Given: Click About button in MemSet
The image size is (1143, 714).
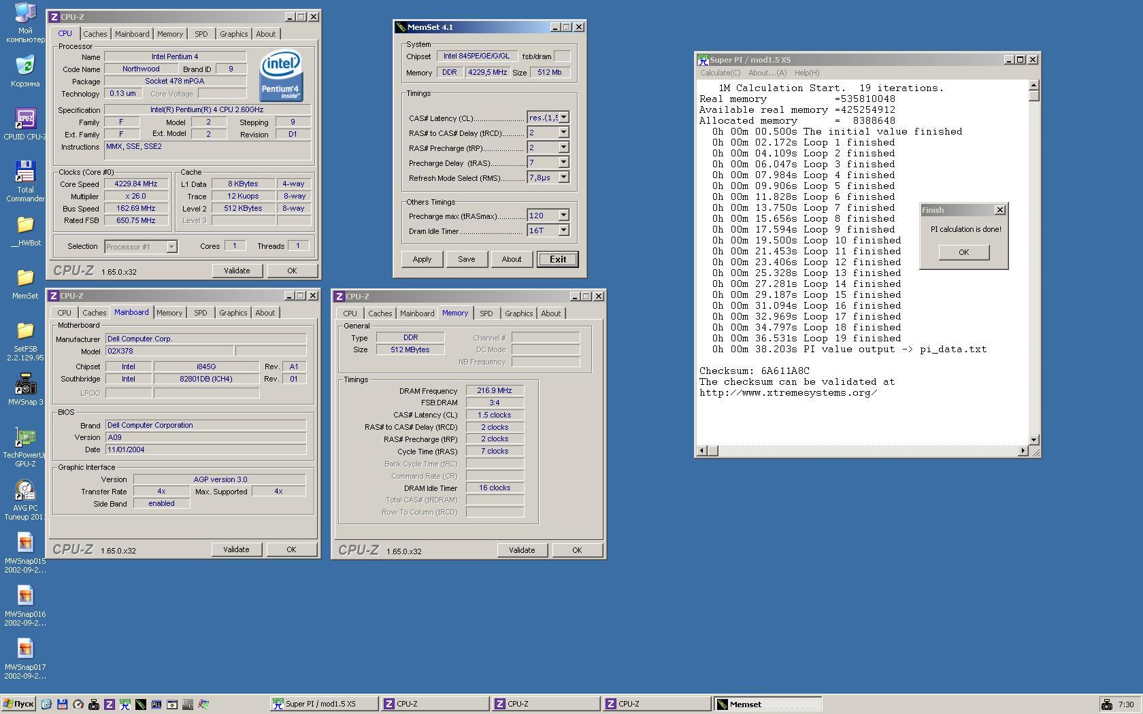Looking at the screenshot, I should click(512, 259).
